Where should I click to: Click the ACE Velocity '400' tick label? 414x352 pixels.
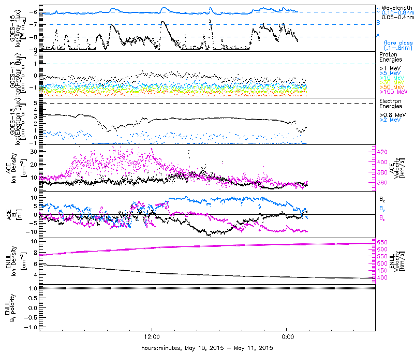382,162
